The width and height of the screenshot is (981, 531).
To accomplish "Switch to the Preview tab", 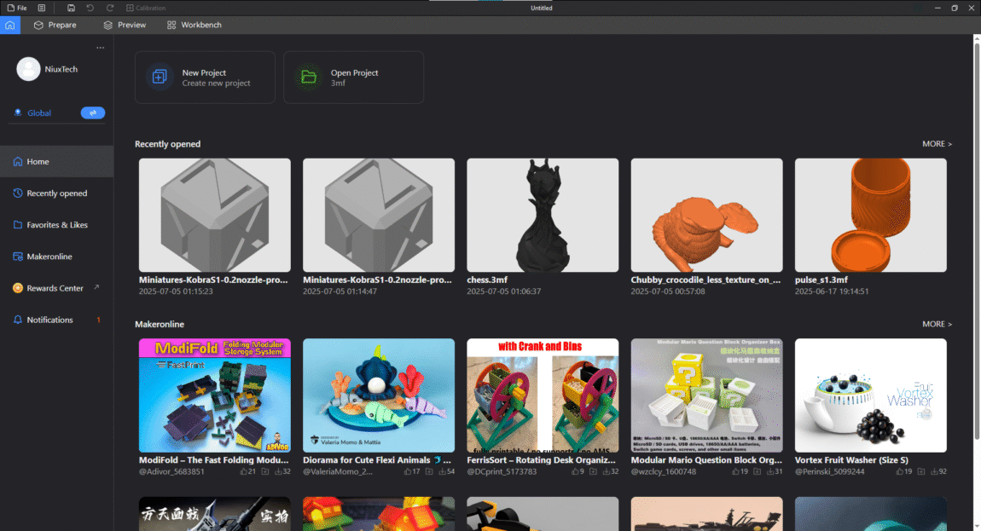I will 125,25.
